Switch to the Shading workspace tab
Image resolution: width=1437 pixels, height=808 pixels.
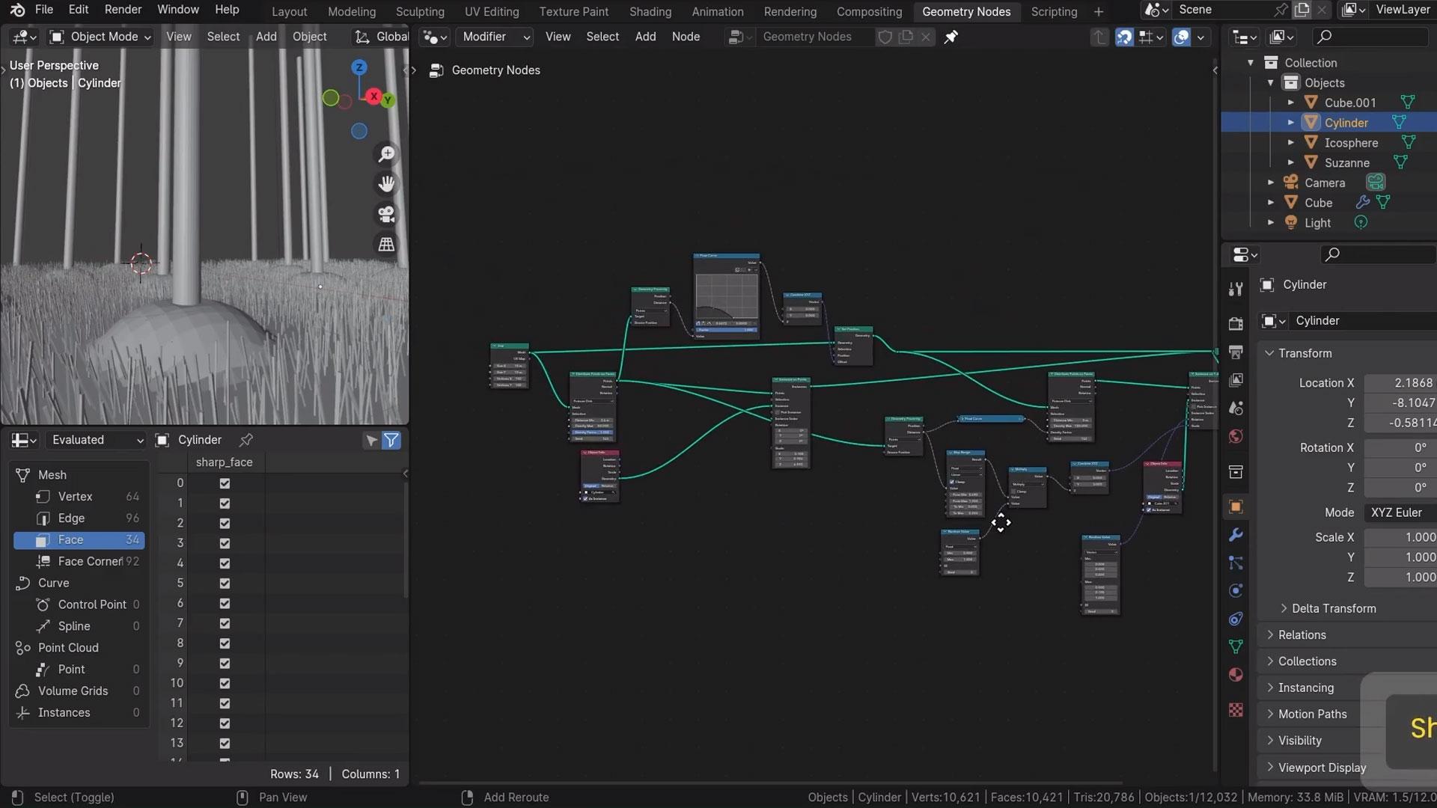pos(650,12)
